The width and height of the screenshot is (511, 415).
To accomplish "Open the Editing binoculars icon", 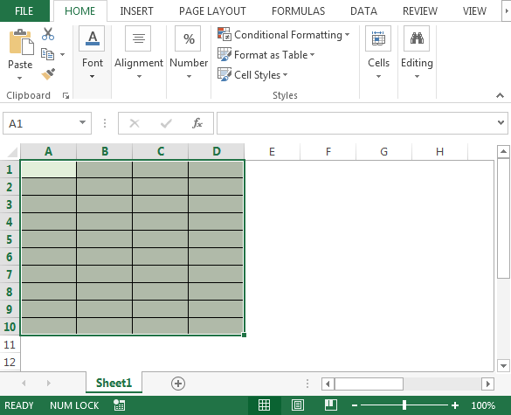I will pyautogui.click(x=417, y=38).
